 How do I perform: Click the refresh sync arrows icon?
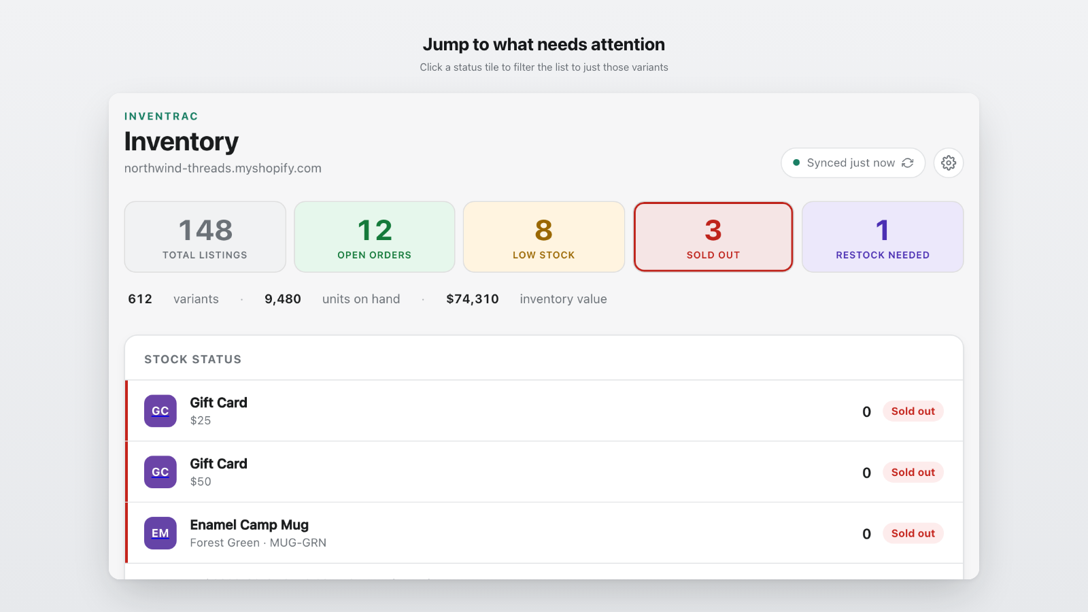[908, 163]
